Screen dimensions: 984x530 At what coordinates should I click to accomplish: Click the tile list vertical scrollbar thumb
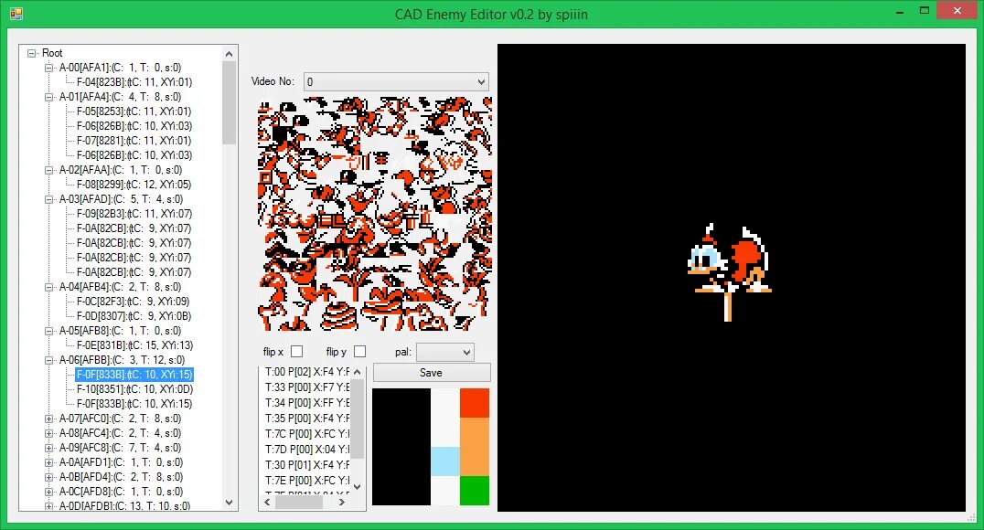(357, 419)
